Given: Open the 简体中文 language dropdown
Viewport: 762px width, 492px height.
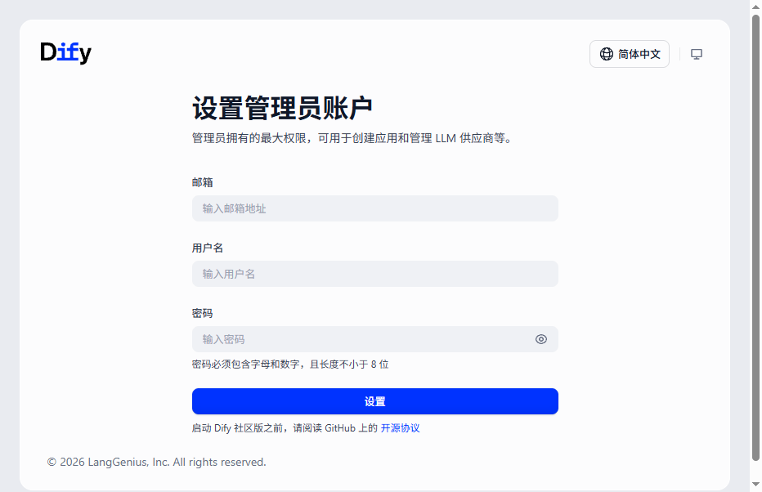Looking at the screenshot, I should pyautogui.click(x=630, y=54).
